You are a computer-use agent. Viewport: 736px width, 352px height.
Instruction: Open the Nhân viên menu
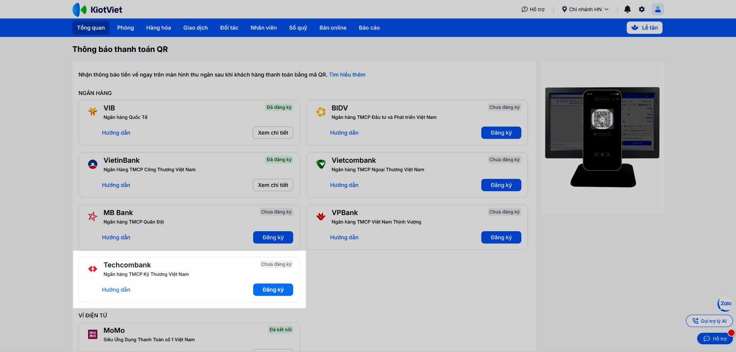click(264, 28)
